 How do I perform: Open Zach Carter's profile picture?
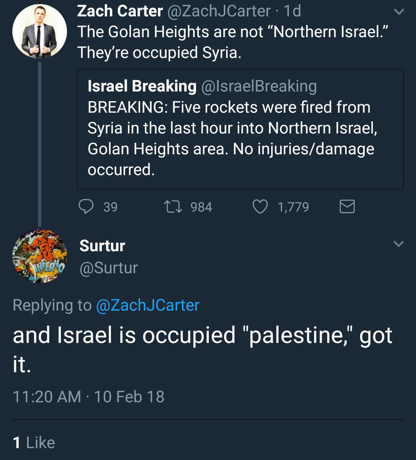(x=39, y=31)
